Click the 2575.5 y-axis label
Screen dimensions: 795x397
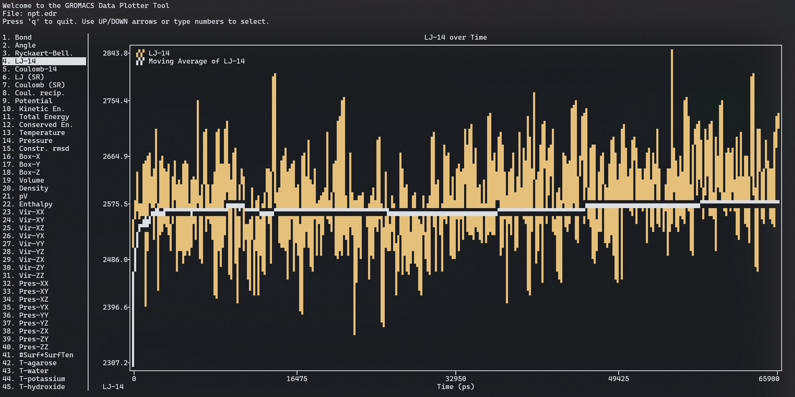(x=115, y=204)
